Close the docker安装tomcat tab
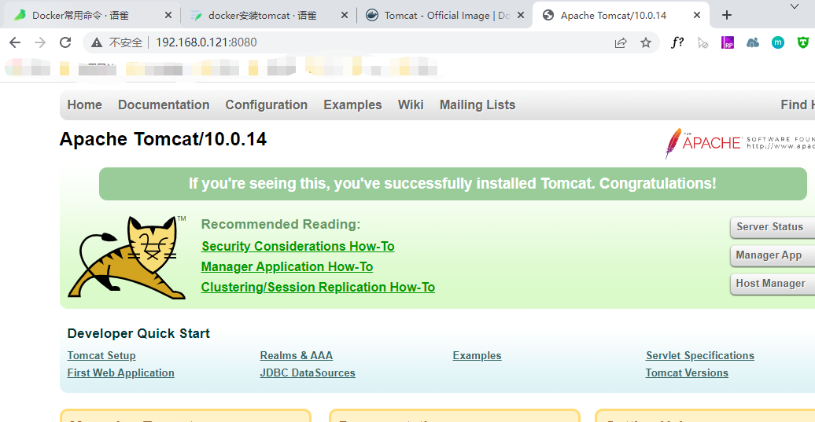 [x=344, y=16]
